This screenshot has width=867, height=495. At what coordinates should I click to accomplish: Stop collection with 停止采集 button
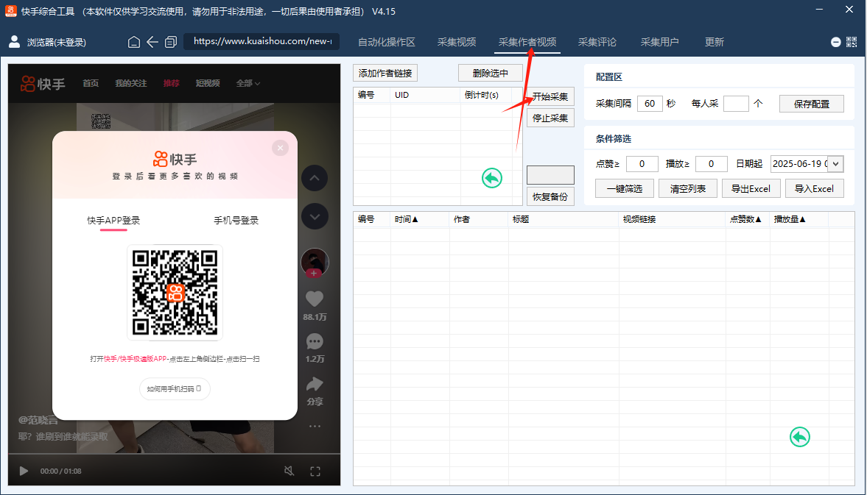coord(550,118)
